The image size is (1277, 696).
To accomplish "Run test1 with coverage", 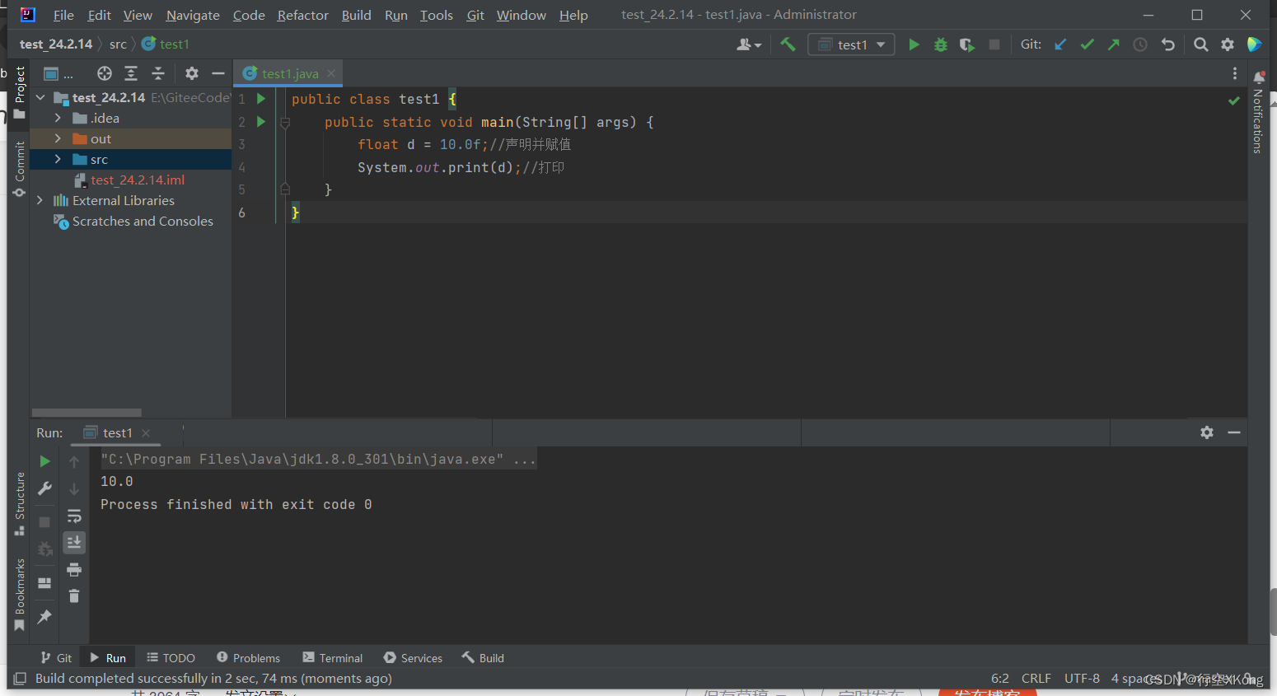I will (x=966, y=44).
